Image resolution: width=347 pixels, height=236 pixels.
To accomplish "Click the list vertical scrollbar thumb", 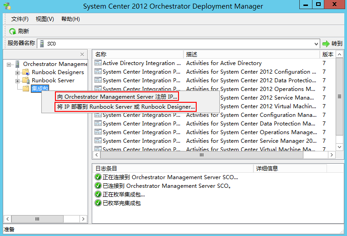I will coord(339,96).
